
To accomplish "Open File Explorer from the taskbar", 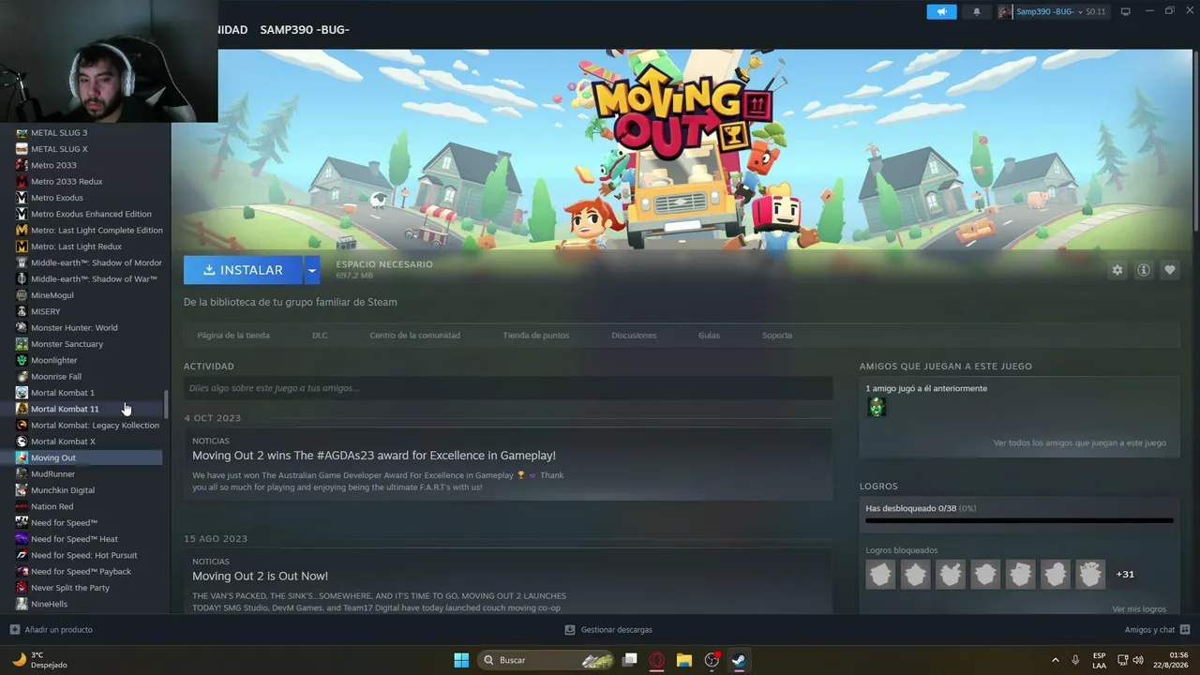I will (684, 660).
